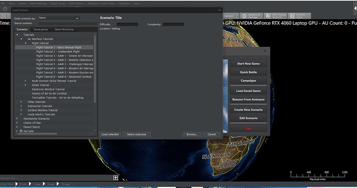Open Campaigns from the start menu
Screen dimensions: 357x188
tap(248, 80)
